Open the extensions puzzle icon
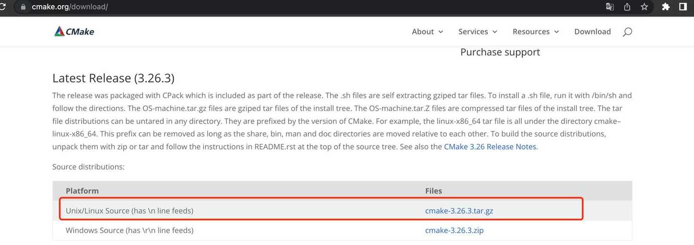 click(x=665, y=7)
